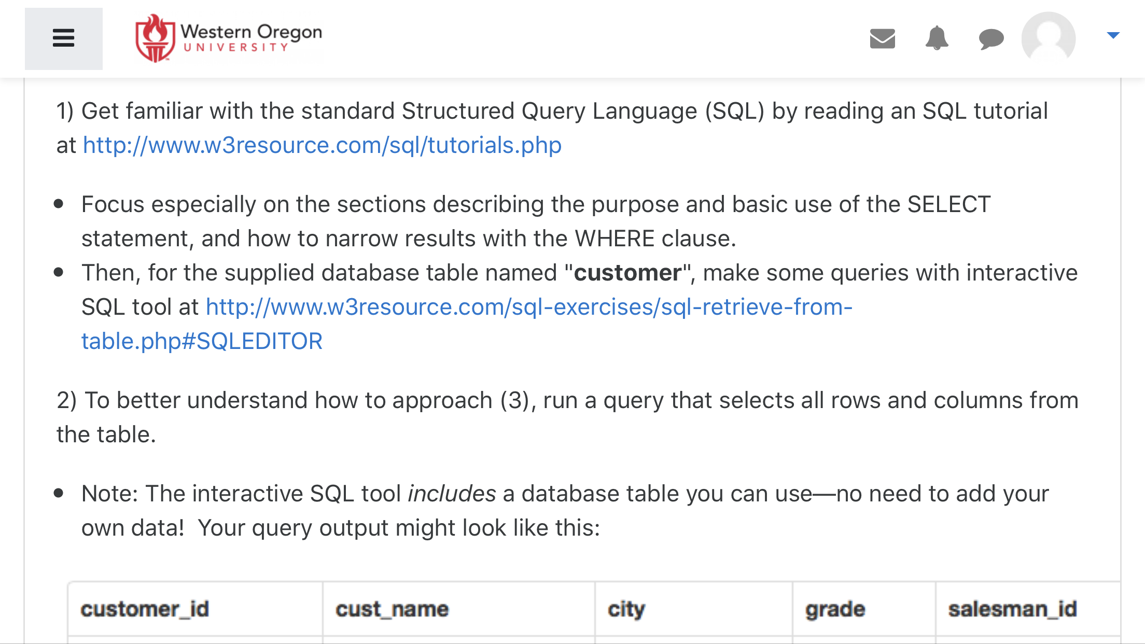Click the step 1 SQL tutorial paragraph

552,128
